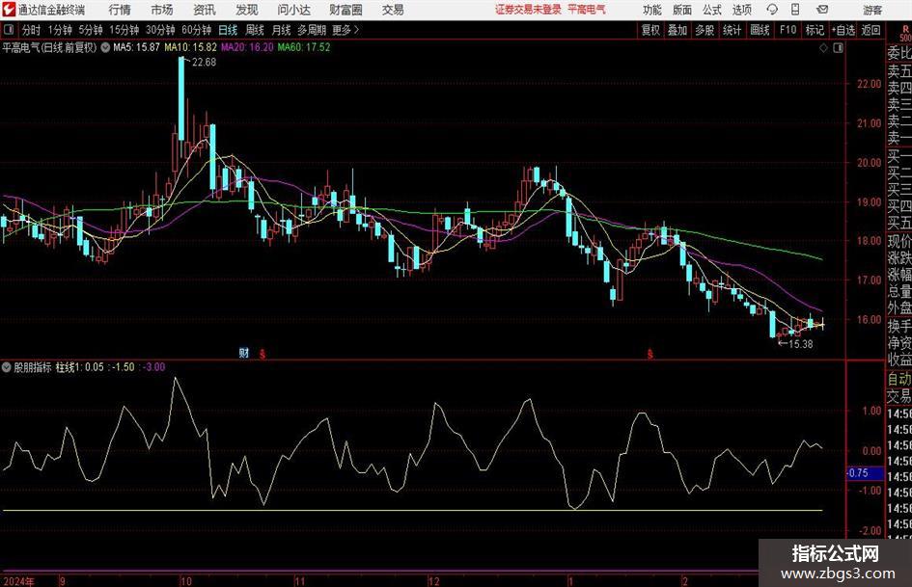Open the mail envelope icon
The height and width of the screenshot is (587, 912).
point(822,10)
